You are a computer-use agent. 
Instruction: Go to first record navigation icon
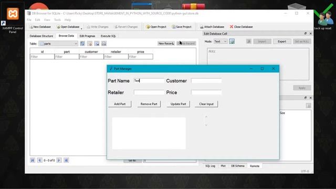[x=33, y=160]
